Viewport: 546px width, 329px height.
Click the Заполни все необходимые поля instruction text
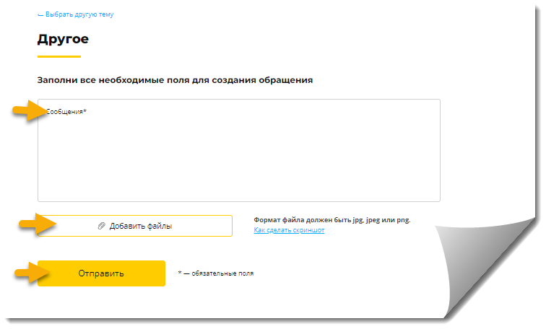point(175,80)
